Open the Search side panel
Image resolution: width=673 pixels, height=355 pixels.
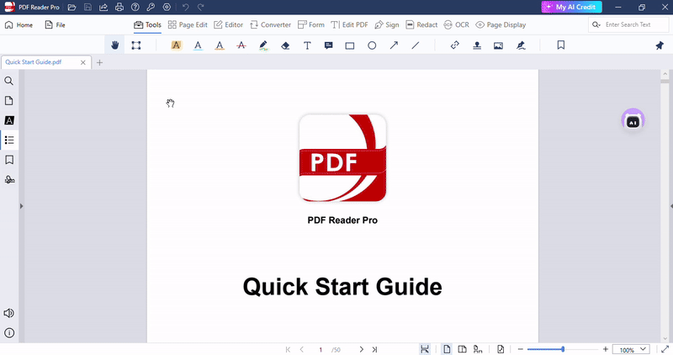coord(8,81)
